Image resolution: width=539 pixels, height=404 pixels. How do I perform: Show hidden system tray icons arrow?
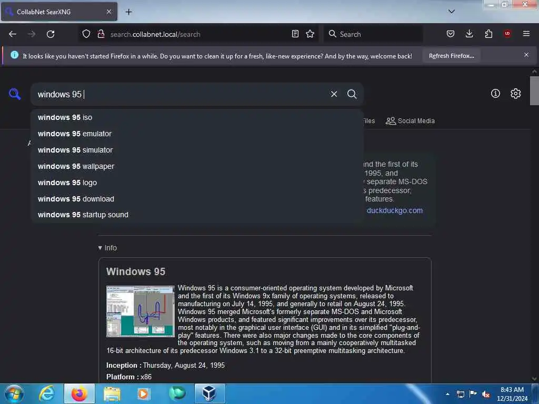tap(447, 394)
